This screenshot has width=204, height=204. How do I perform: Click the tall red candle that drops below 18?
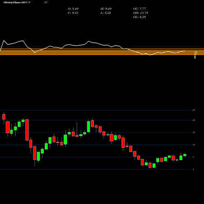click(x=27, y=130)
